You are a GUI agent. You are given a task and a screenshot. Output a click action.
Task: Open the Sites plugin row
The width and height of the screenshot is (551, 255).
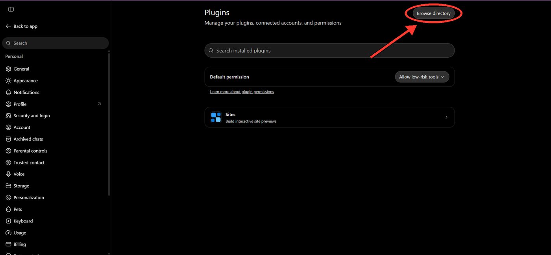coord(329,117)
